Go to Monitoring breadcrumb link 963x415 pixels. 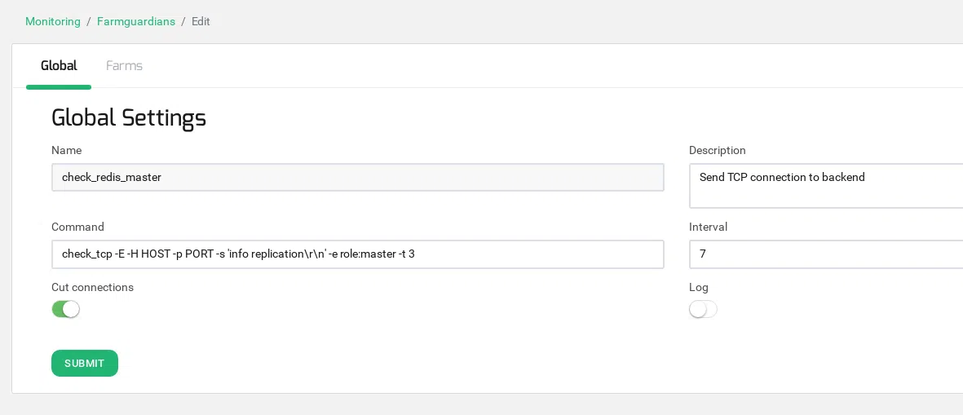[53, 21]
